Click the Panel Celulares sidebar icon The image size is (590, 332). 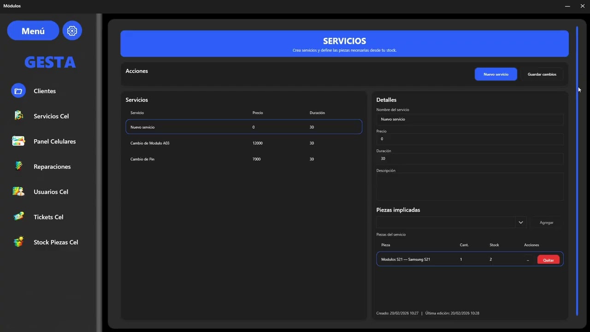(18, 141)
